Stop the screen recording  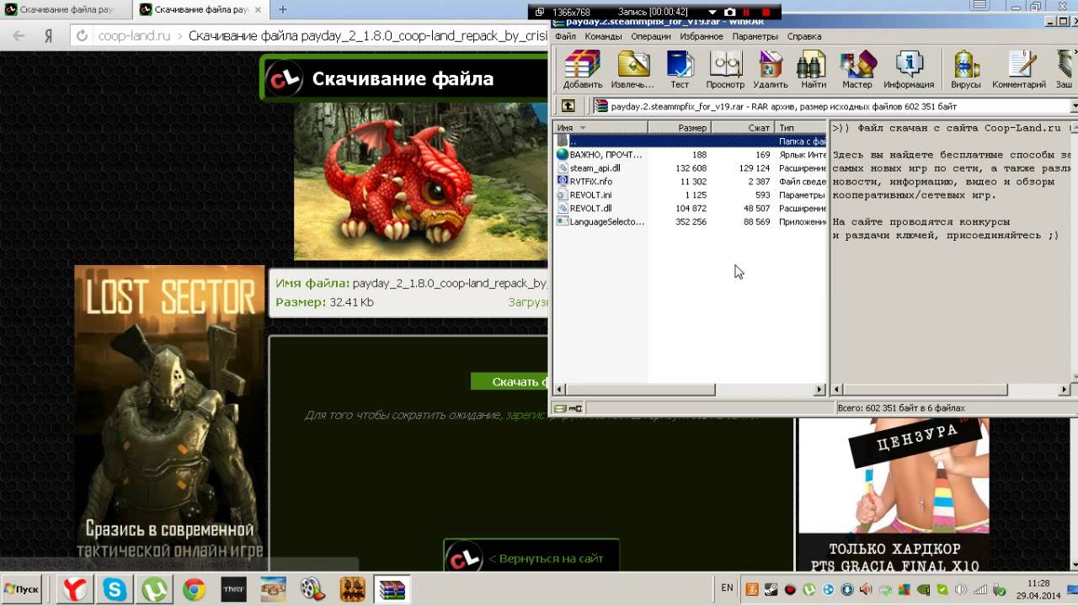pyautogui.click(x=766, y=12)
